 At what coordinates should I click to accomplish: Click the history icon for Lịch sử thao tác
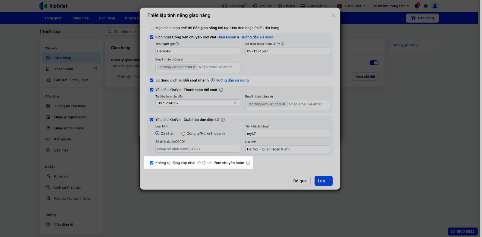tap(48, 187)
